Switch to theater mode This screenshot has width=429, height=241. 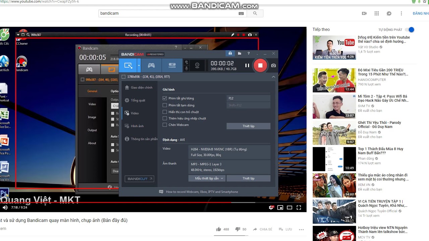(x=290, y=208)
